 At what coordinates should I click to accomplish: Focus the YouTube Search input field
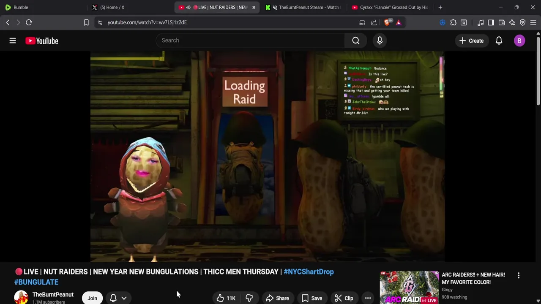250,41
